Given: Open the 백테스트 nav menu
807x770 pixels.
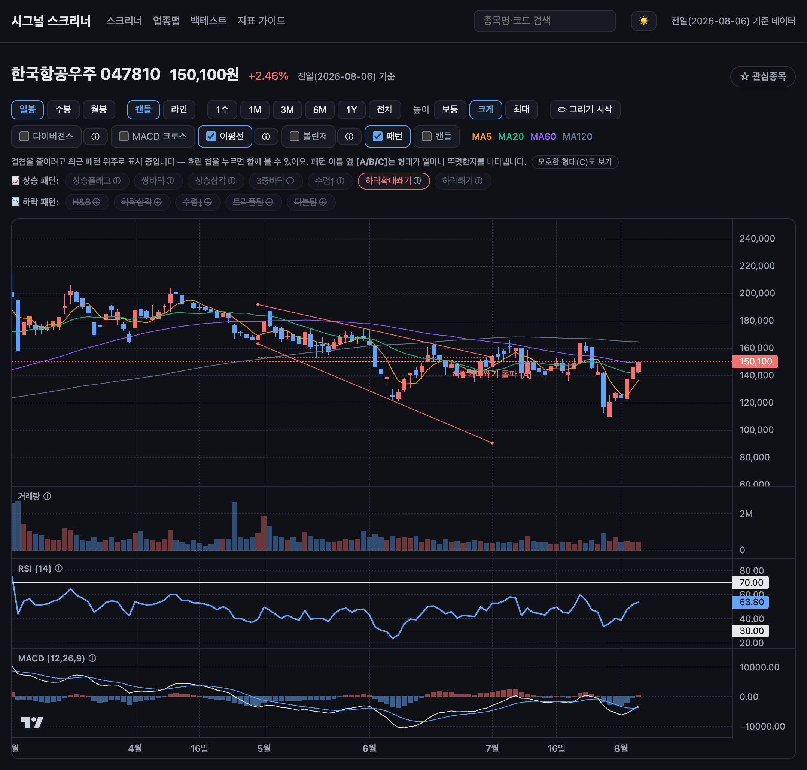Looking at the screenshot, I should tap(208, 21).
